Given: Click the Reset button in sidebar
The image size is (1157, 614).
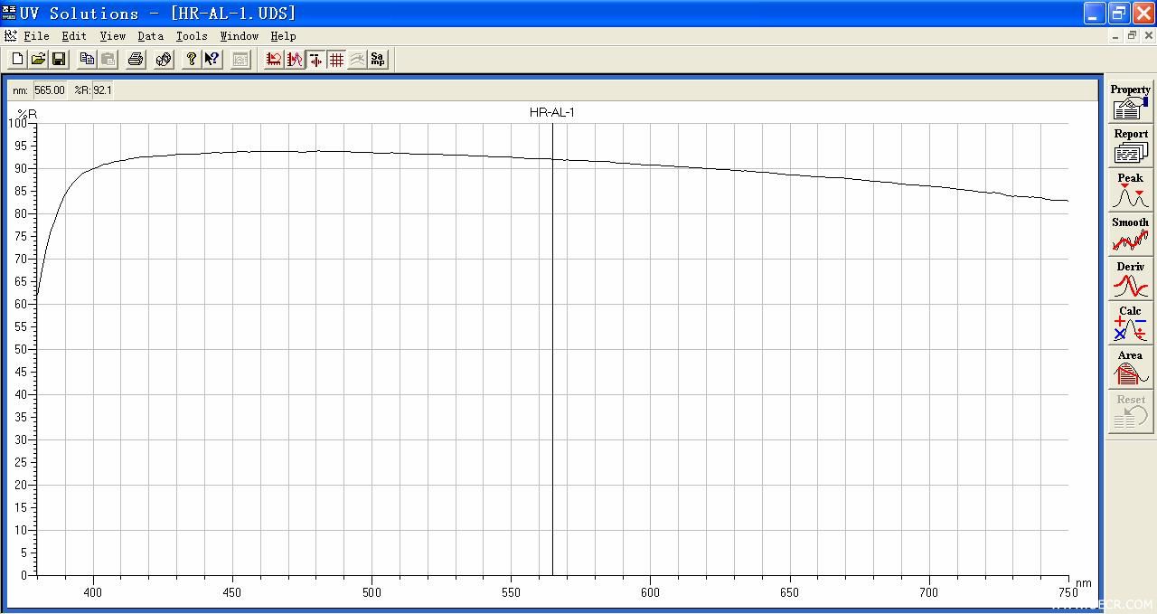Looking at the screenshot, I should point(1130,411).
